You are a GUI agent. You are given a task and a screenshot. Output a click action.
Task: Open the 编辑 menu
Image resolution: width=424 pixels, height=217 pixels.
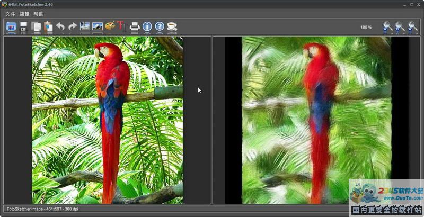pyautogui.click(x=24, y=14)
